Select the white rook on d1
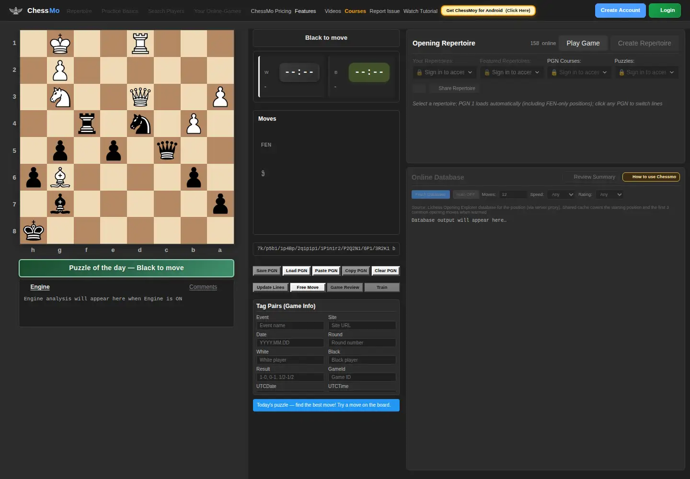Screen dimensions: 690x479 (x=140, y=44)
